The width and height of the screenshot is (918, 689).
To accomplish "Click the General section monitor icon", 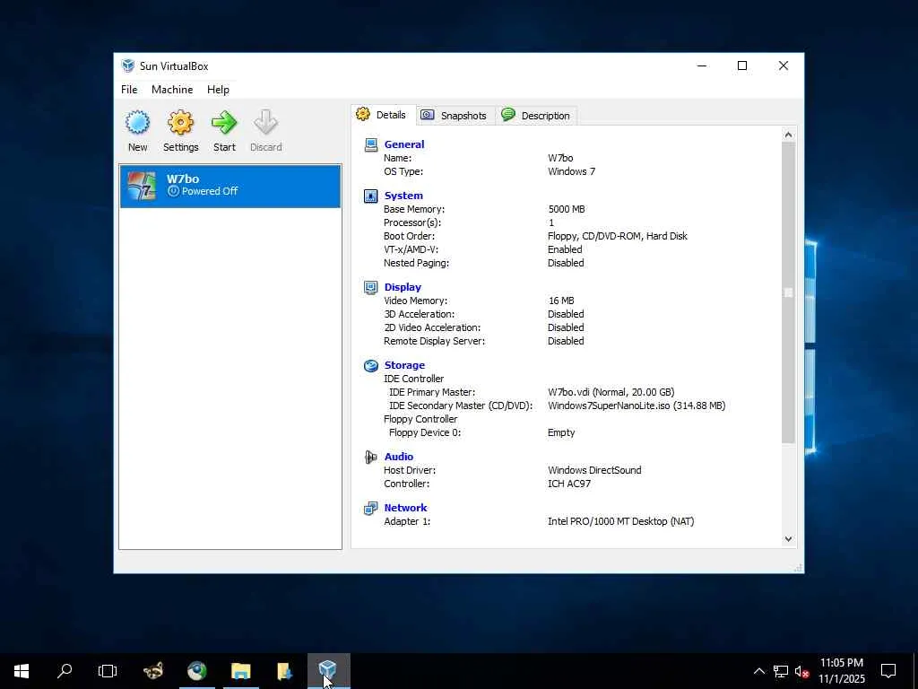I will [x=370, y=144].
